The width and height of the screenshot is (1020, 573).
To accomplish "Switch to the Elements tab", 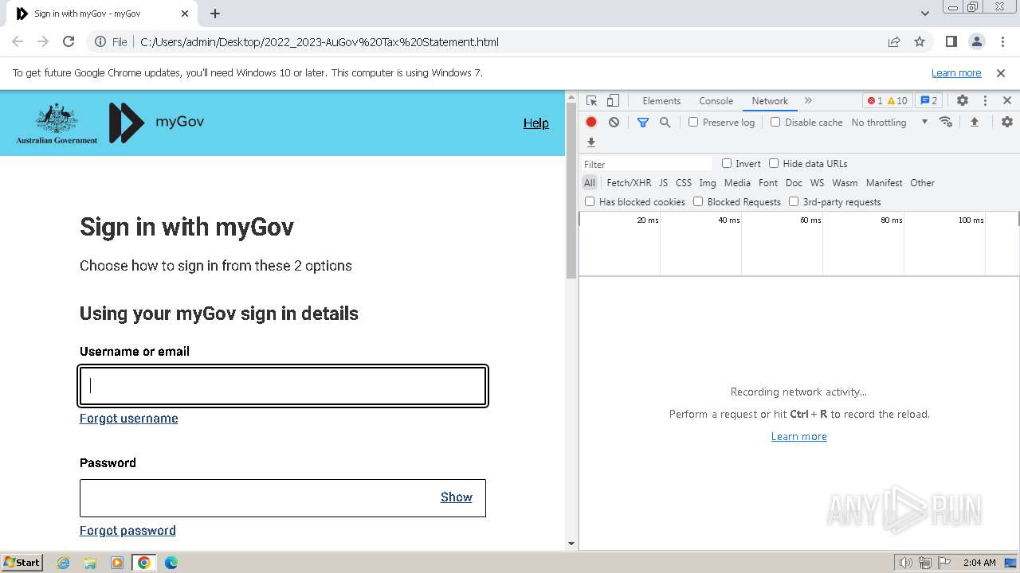I will point(661,101).
